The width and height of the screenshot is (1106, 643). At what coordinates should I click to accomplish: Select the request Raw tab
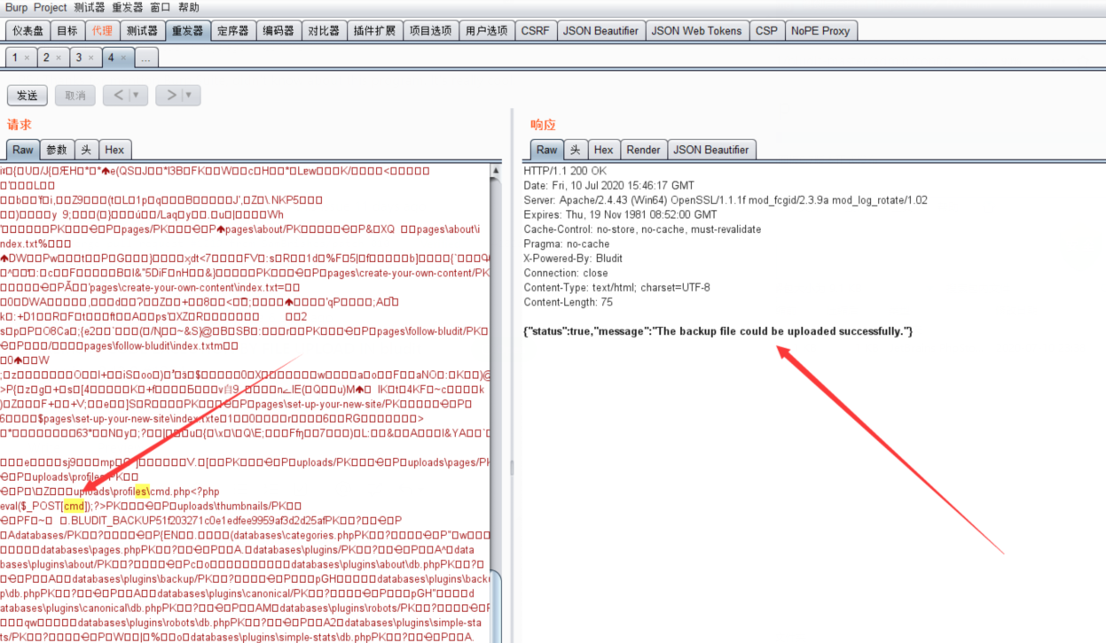click(23, 150)
